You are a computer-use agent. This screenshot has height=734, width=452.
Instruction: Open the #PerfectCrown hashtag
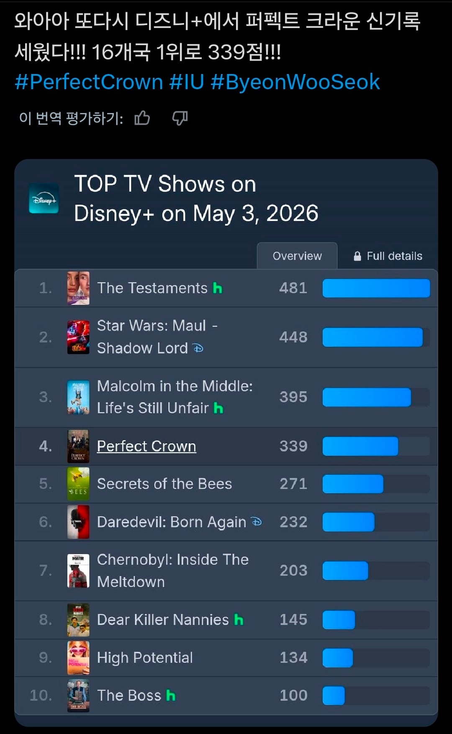pyautogui.click(x=89, y=82)
